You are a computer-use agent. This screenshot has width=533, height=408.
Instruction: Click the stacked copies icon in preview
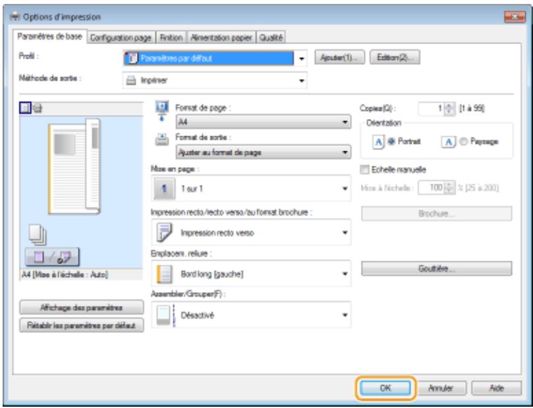coord(38,235)
